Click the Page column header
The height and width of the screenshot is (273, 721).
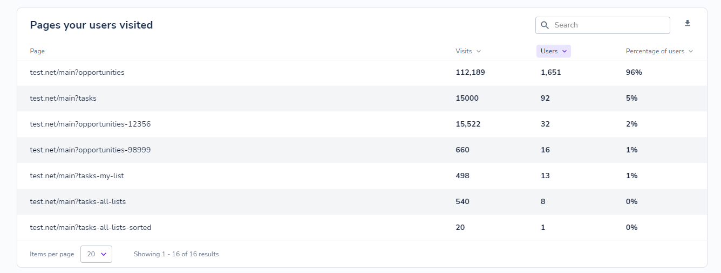(x=37, y=51)
